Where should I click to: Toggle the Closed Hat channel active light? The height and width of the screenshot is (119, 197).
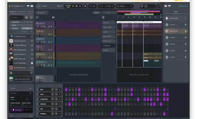point(60,99)
